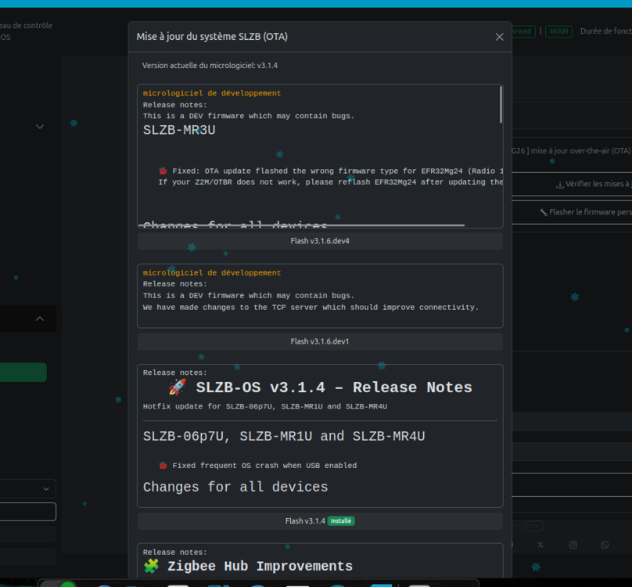The width and height of the screenshot is (632, 587).
Task: Click the puzzle piece icon by Zigbee Hub
Action: click(x=152, y=566)
